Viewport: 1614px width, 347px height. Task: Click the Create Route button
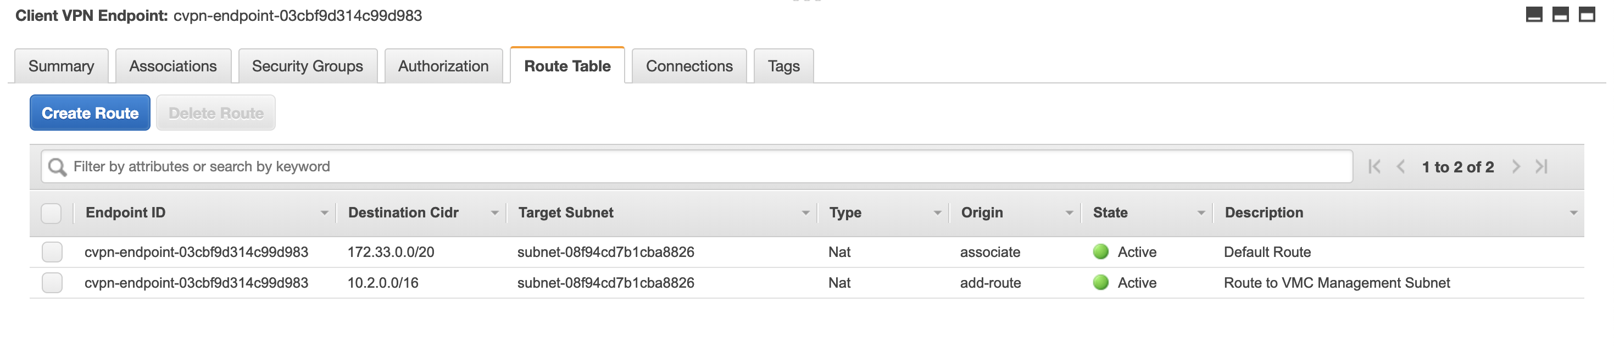point(90,113)
